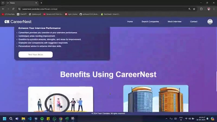Expand the tab search dropdown
This screenshot has width=217, height=122.
tap(3, 3)
